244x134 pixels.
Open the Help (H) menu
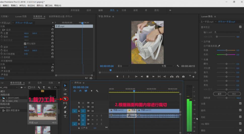click(x=57, y=6)
